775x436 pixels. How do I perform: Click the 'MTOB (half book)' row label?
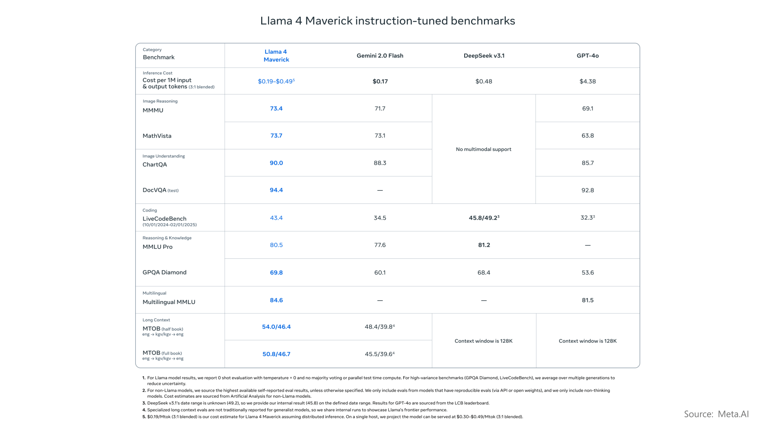pos(163,329)
